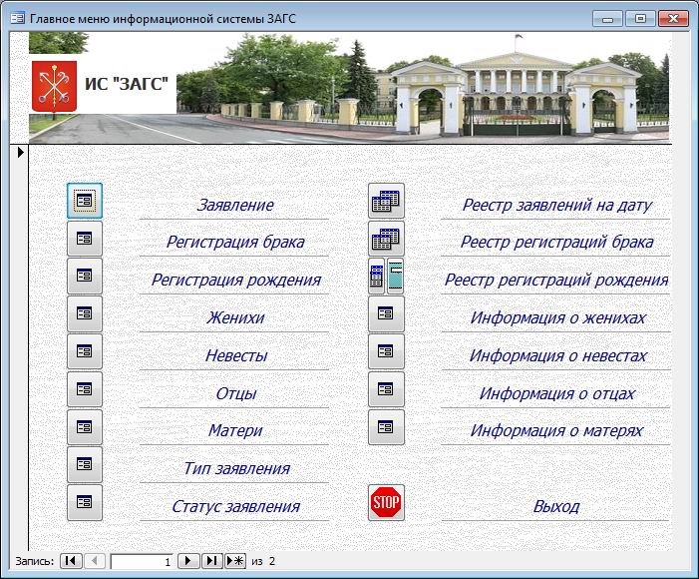Click the current record number field
699x579 pixels.
click(x=143, y=561)
